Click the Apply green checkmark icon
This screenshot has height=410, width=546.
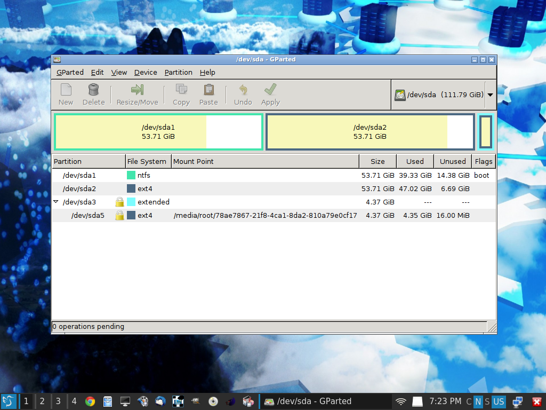pyautogui.click(x=270, y=89)
